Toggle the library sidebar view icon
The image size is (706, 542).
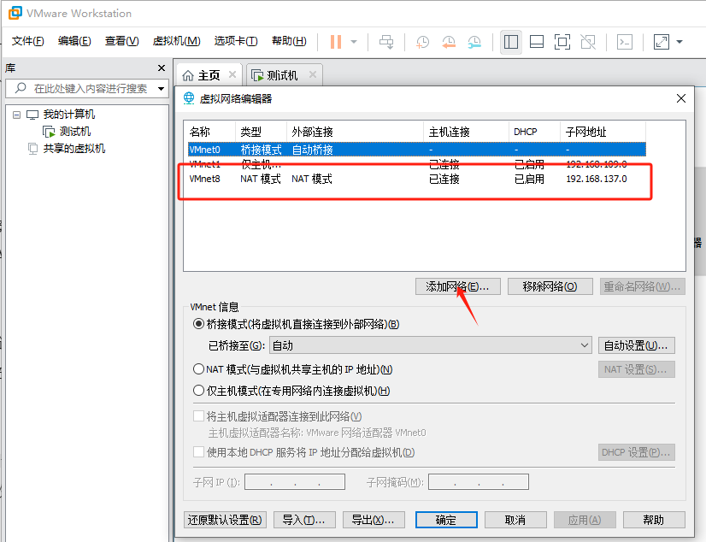point(510,42)
